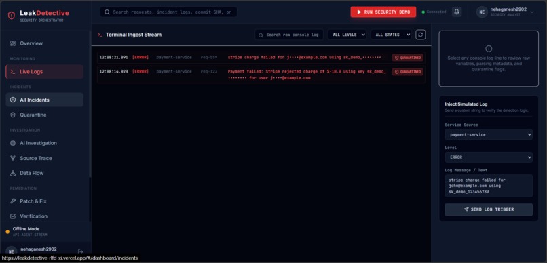
Task: Expand the user profile chevron menu
Action: 532,12
